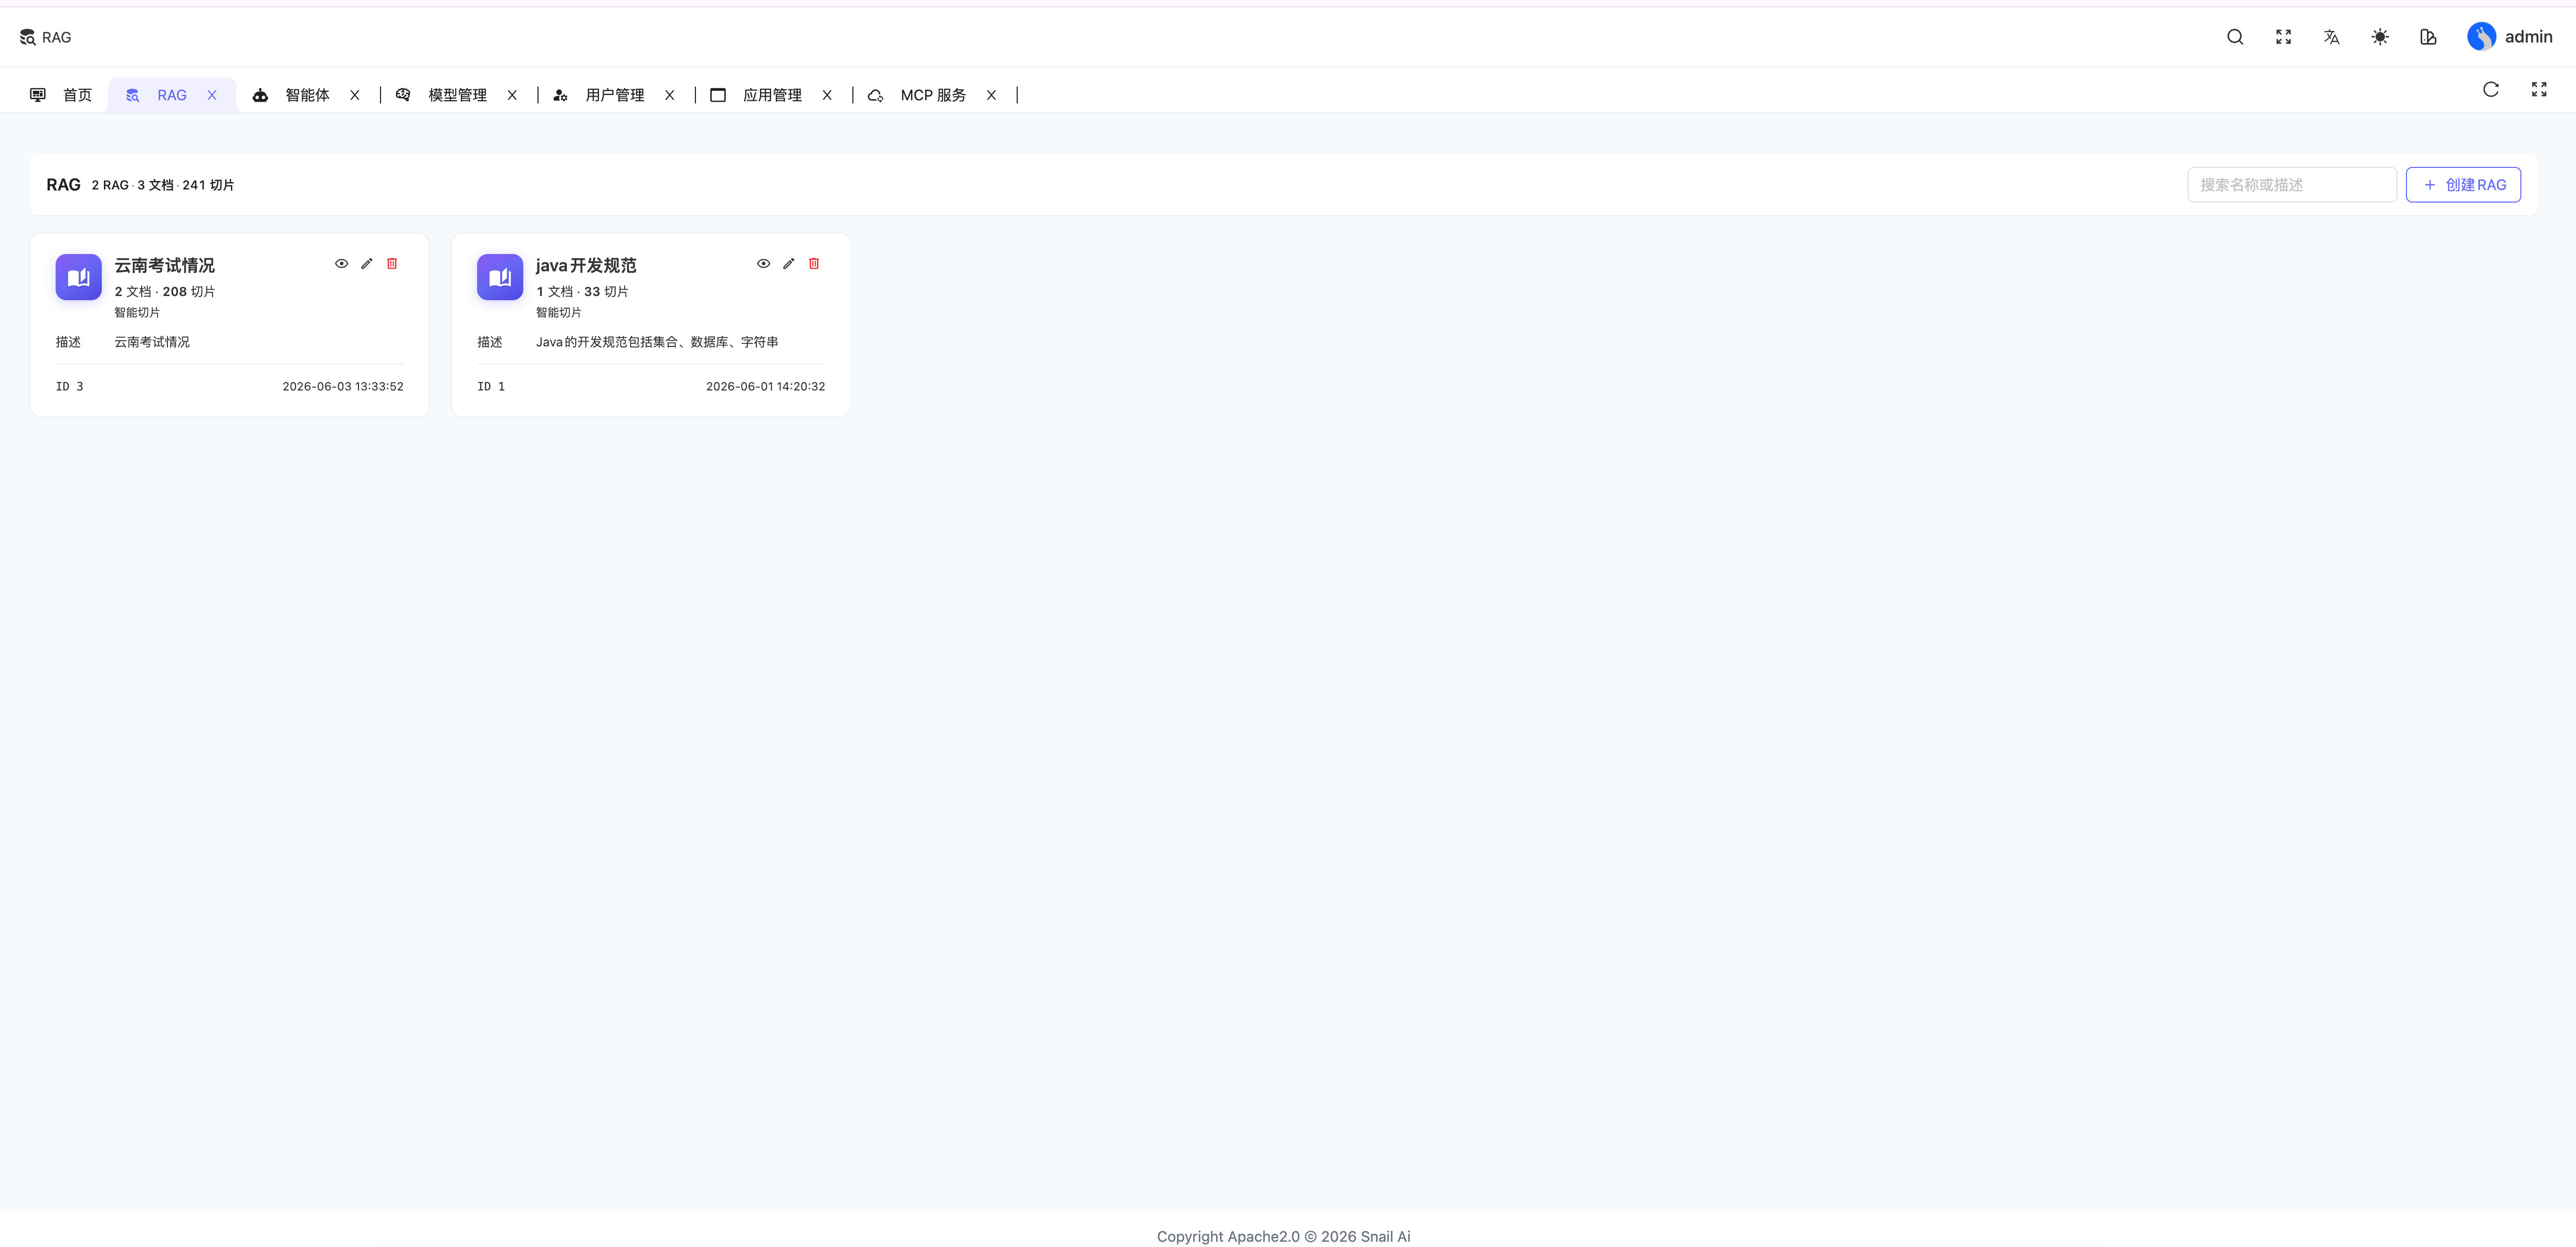This screenshot has width=2576, height=1247.
Task: Close the 模型管理 tab
Action: coord(512,95)
